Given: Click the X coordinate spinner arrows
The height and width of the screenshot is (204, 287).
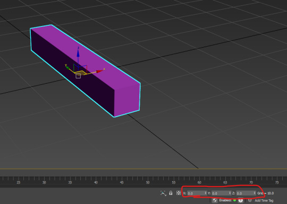Looking at the screenshot, I should pyautogui.click(x=206, y=193).
